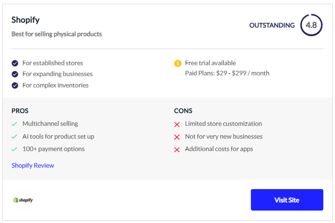Viewport: 335px width, 223px height.
Task: Click the green check beside Multichannel selling
Action: [x=14, y=124]
